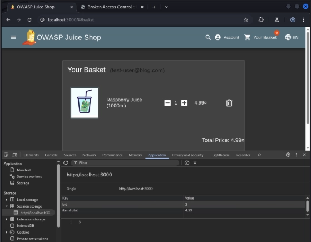The width and height of the screenshot is (311, 242).
Task: Select the bid key row
Action: [183, 204]
